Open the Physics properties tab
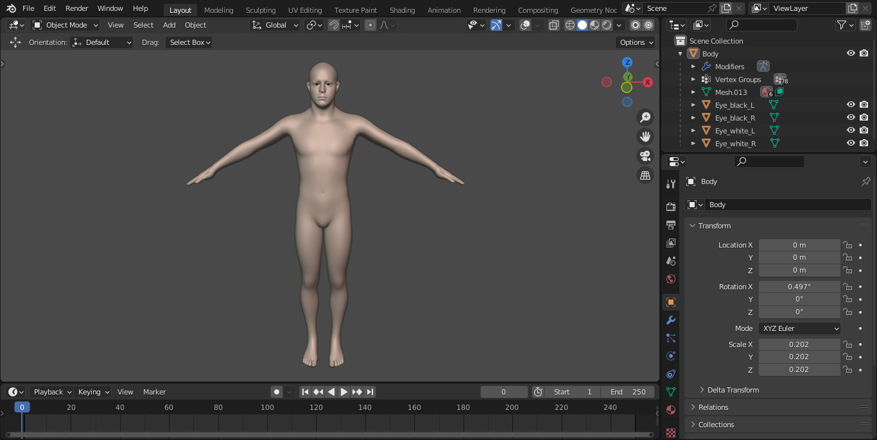 click(671, 356)
